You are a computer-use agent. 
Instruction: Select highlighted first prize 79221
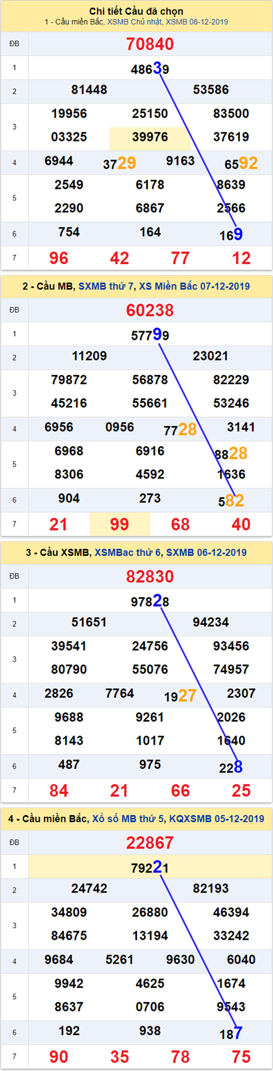tap(150, 867)
